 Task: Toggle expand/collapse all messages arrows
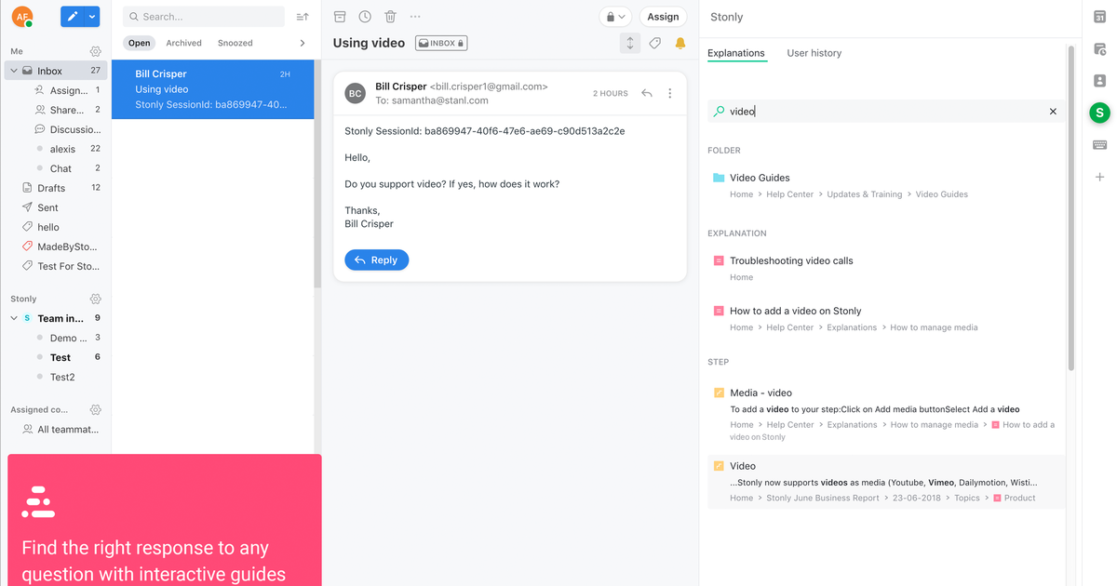pyautogui.click(x=630, y=43)
